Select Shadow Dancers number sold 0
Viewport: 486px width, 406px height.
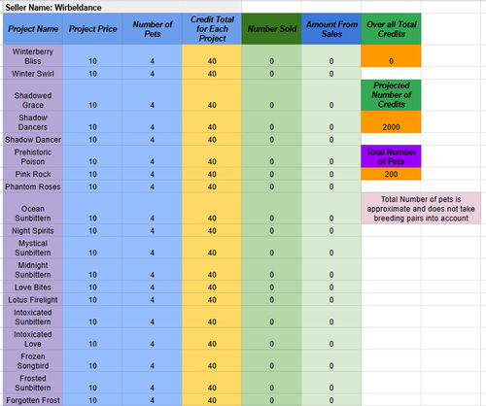(x=271, y=122)
